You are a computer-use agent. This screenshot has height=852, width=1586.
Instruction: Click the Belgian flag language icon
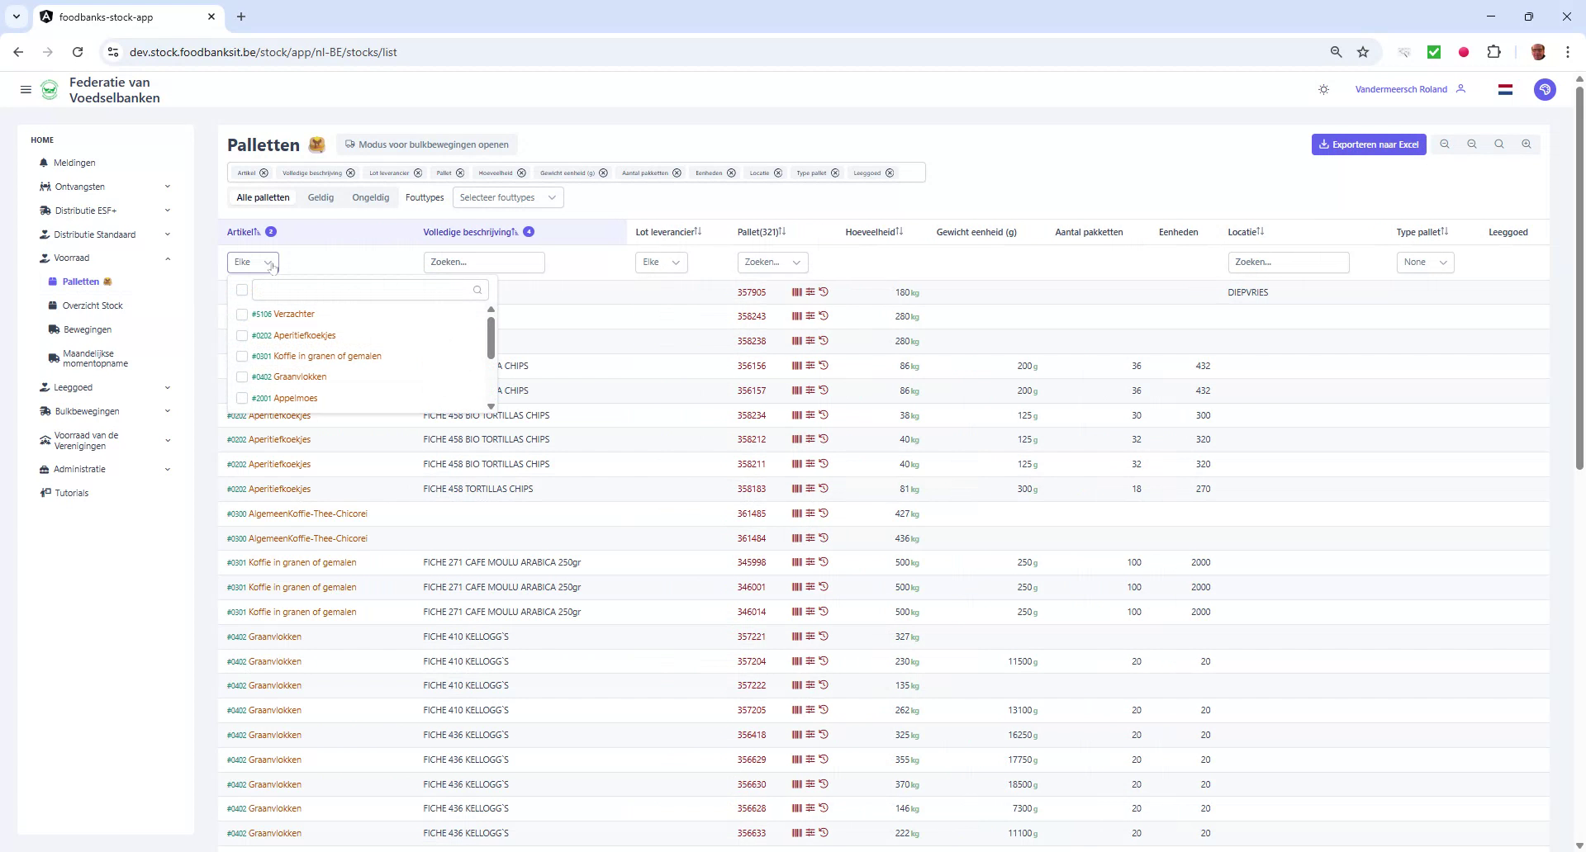pos(1505,89)
